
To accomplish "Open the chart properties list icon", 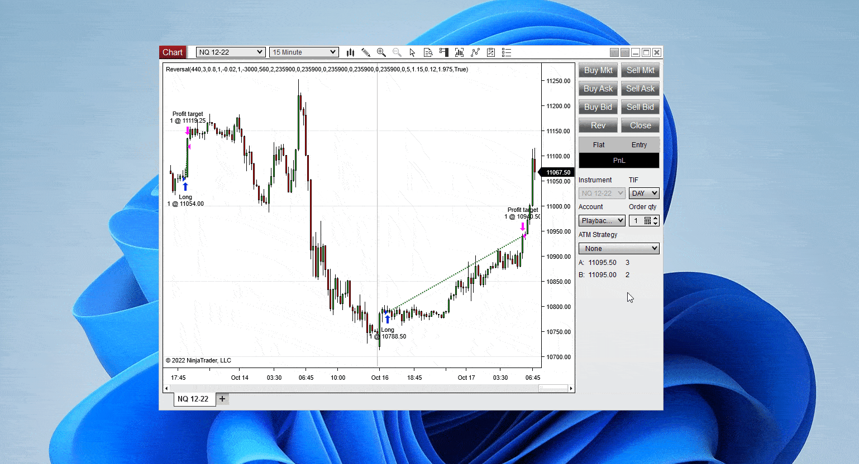I will coord(507,52).
